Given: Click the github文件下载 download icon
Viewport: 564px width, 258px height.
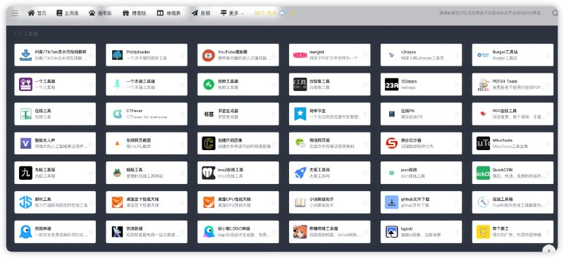Looking at the screenshot, I should pyautogui.click(x=392, y=202).
